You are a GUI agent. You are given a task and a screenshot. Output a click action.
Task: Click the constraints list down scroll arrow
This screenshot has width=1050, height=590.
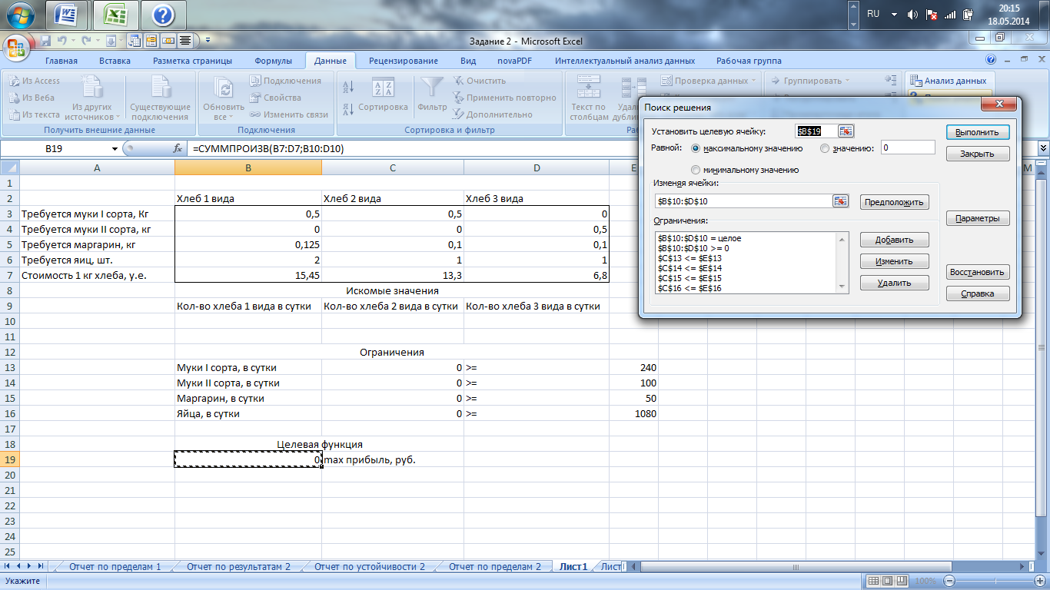click(842, 287)
